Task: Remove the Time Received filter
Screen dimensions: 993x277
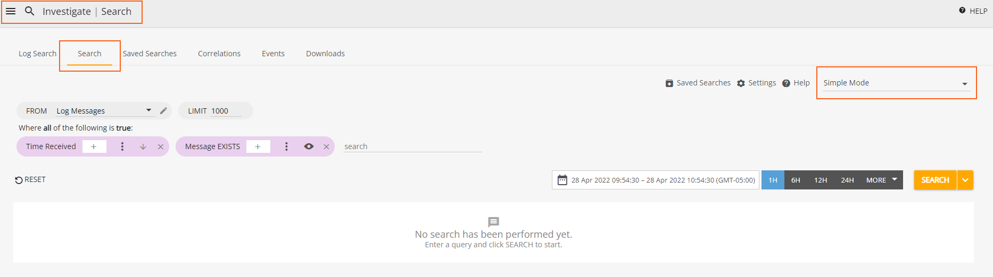Action: [161, 146]
